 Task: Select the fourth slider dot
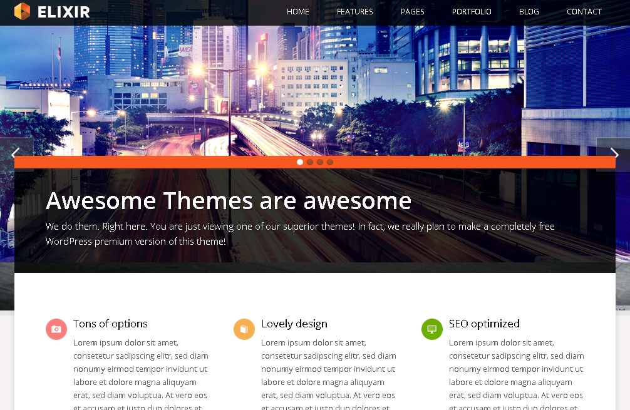(330, 162)
